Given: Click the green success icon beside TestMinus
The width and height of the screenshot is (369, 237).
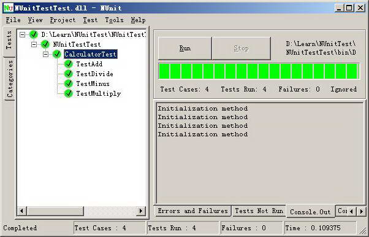Looking at the screenshot, I should pos(68,84).
